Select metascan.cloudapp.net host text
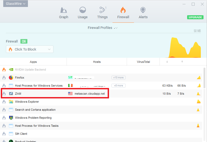This screenshot has width=207, height=142. [90, 94]
